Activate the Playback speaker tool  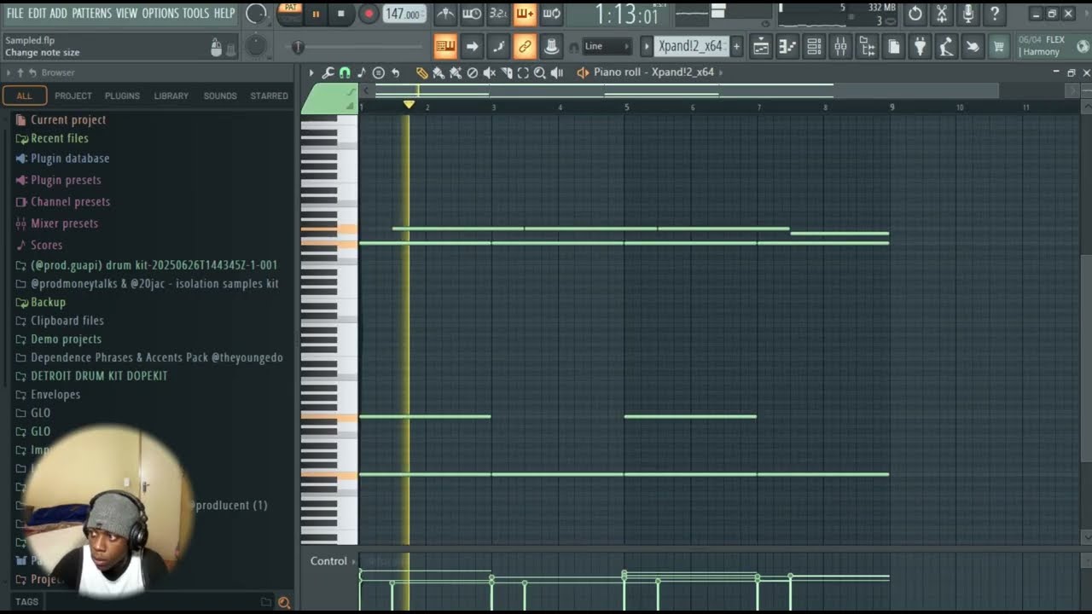click(557, 73)
